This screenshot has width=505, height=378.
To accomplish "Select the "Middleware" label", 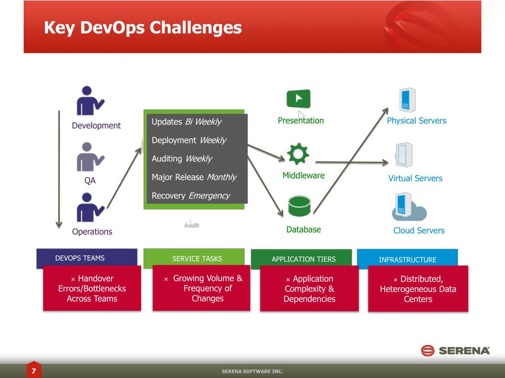I will click(303, 175).
